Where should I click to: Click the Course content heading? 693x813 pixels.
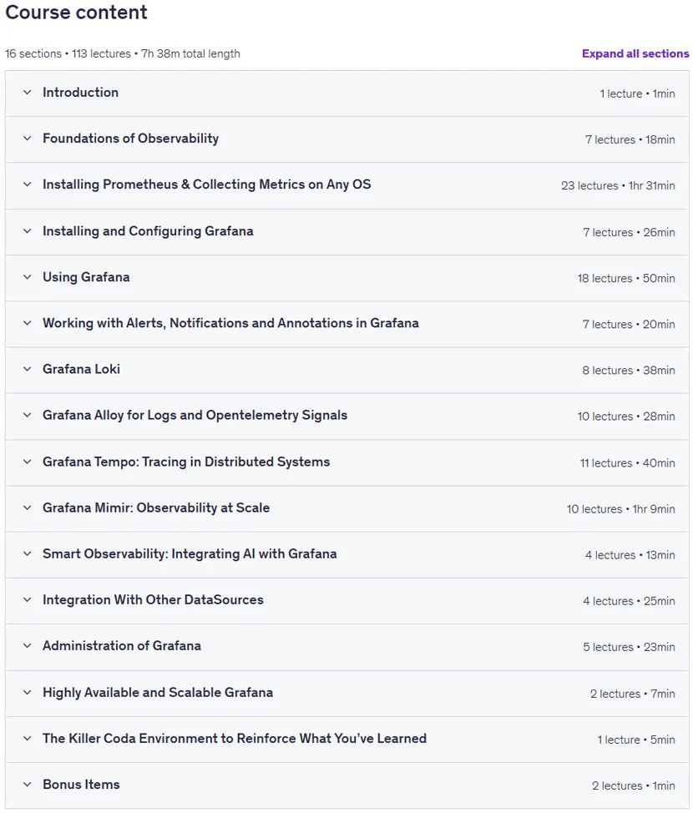[x=76, y=12]
